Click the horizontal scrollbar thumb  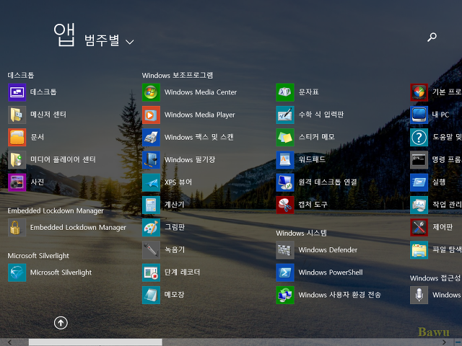click(x=95, y=342)
